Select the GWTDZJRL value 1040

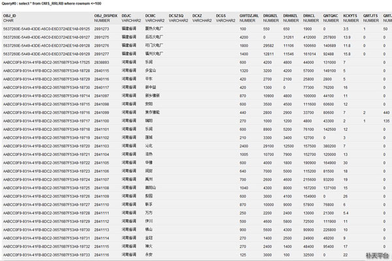point(244,188)
